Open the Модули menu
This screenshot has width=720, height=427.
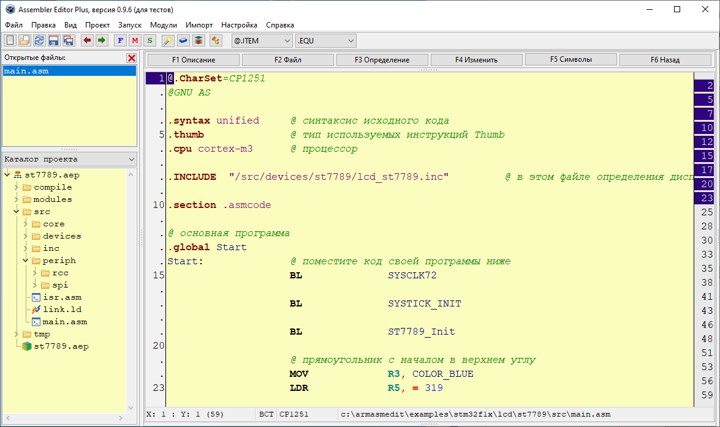click(x=163, y=25)
